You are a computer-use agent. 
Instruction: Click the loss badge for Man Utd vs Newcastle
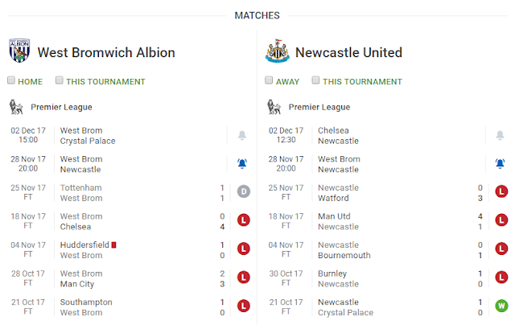(502, 221)
